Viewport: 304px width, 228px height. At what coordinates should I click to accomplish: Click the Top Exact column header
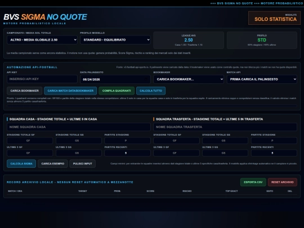click(x=231, y=191)
